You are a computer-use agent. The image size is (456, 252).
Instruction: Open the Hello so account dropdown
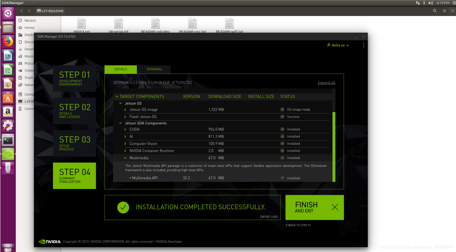click(338, 45)
